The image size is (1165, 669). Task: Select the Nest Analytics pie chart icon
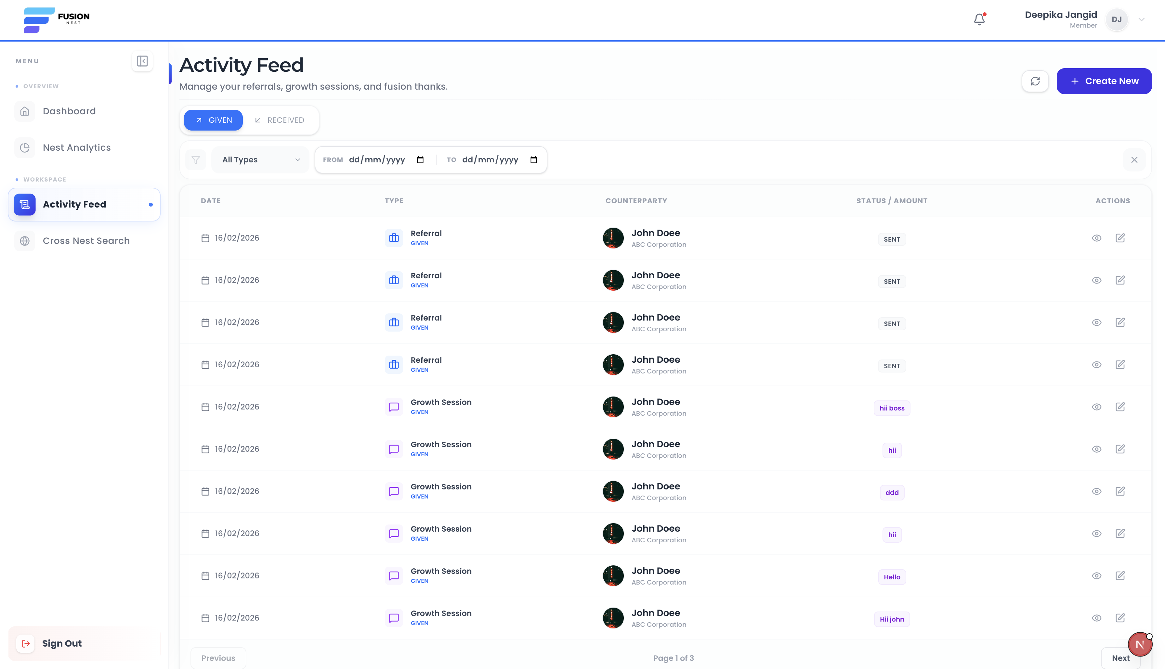(x=24, y=147)
